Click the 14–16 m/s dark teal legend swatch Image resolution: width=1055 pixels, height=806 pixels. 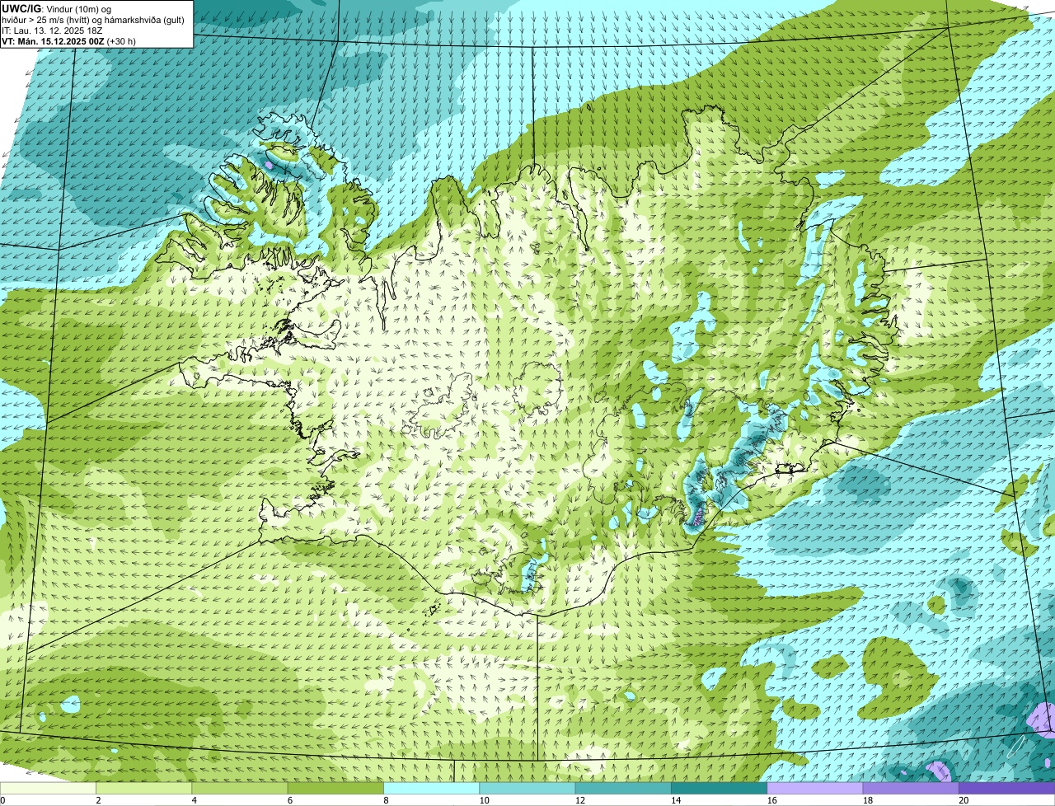coord(720,788)
